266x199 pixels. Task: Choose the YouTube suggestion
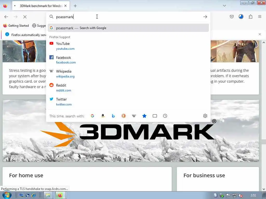[x=128, y=46]
